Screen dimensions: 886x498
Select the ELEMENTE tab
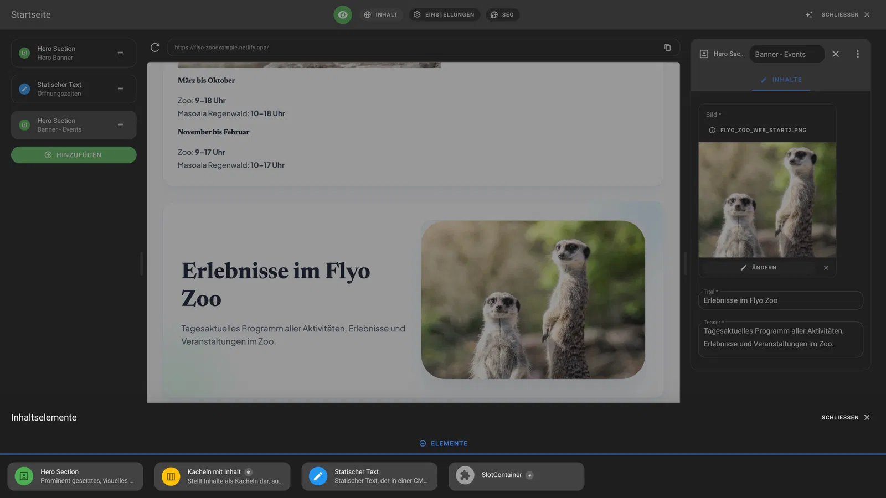coord(443,444)
